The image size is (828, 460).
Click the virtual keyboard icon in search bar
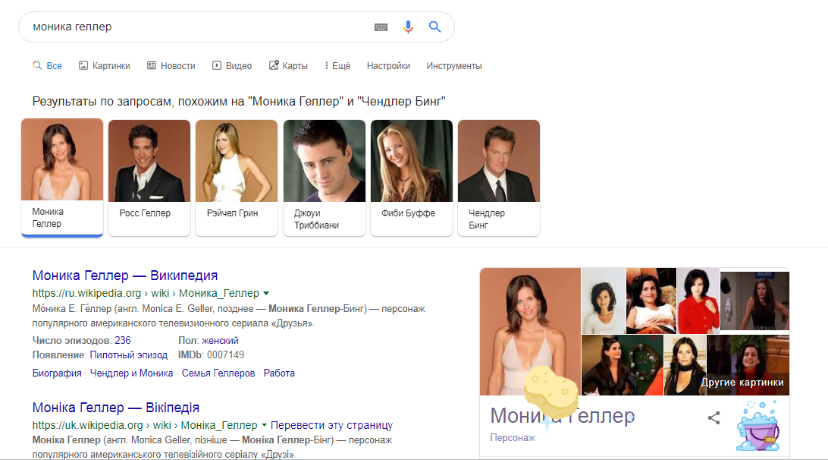coord(381,27)
